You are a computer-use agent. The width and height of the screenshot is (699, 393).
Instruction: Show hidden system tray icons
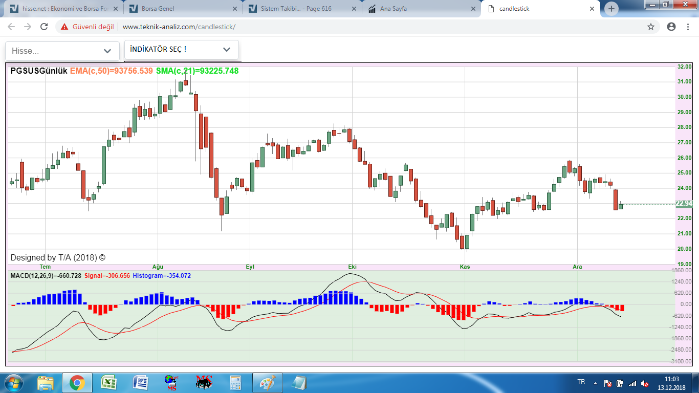coord(595,383)
